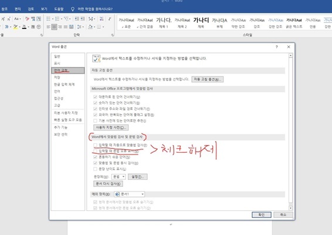Click the line spacing icon
Viewport: 332px width, 235px height.
(x=79, y=27)
